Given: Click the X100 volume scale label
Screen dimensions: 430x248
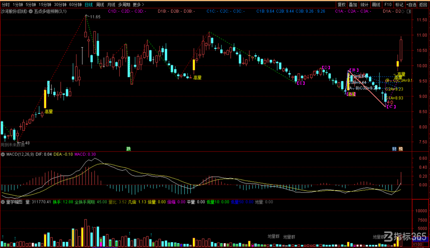Looking at the screenshot, I should [x=417, y=244].
